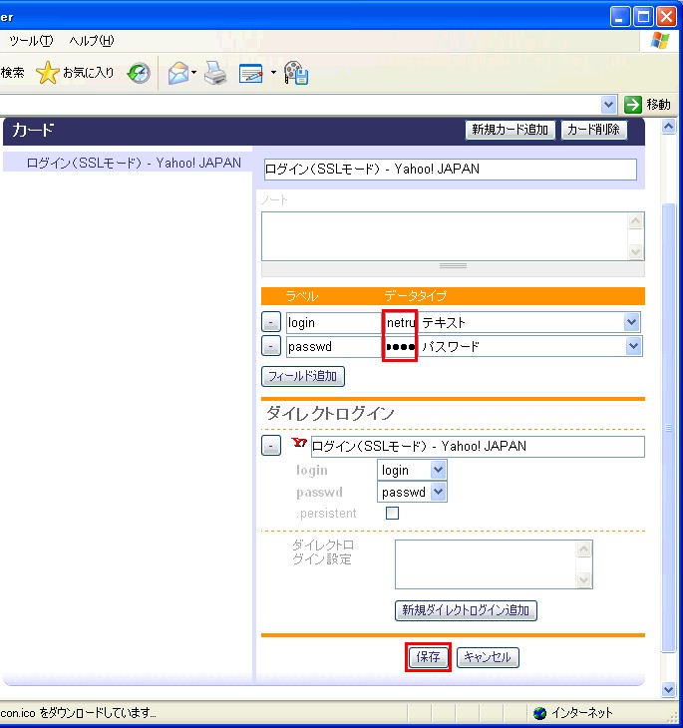Screen dimensions: 683x728
Task: Open the address bar dropdown arrow
Action: [608, 105]
